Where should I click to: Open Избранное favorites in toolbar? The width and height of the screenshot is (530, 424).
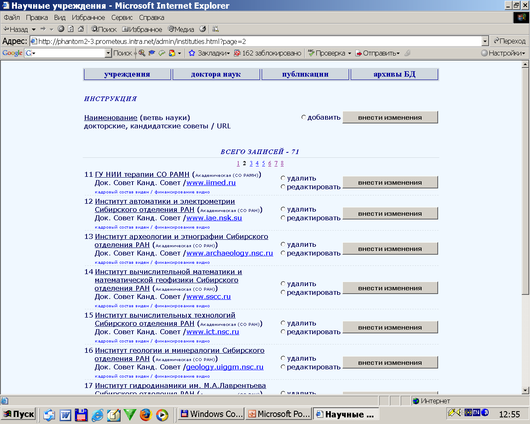pyautogui.click(x=142, y=29)
